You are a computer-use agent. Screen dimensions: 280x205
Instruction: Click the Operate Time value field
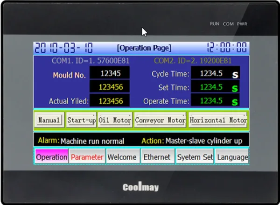tap(215, 100)
